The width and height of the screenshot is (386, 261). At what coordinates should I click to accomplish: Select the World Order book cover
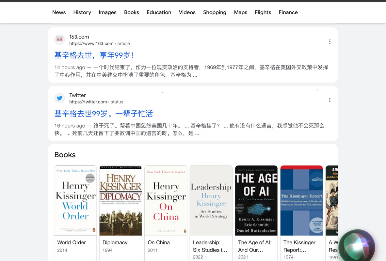75,201
